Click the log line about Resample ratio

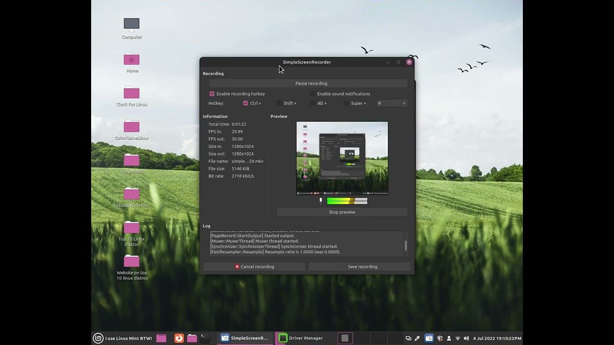point(275,252)
